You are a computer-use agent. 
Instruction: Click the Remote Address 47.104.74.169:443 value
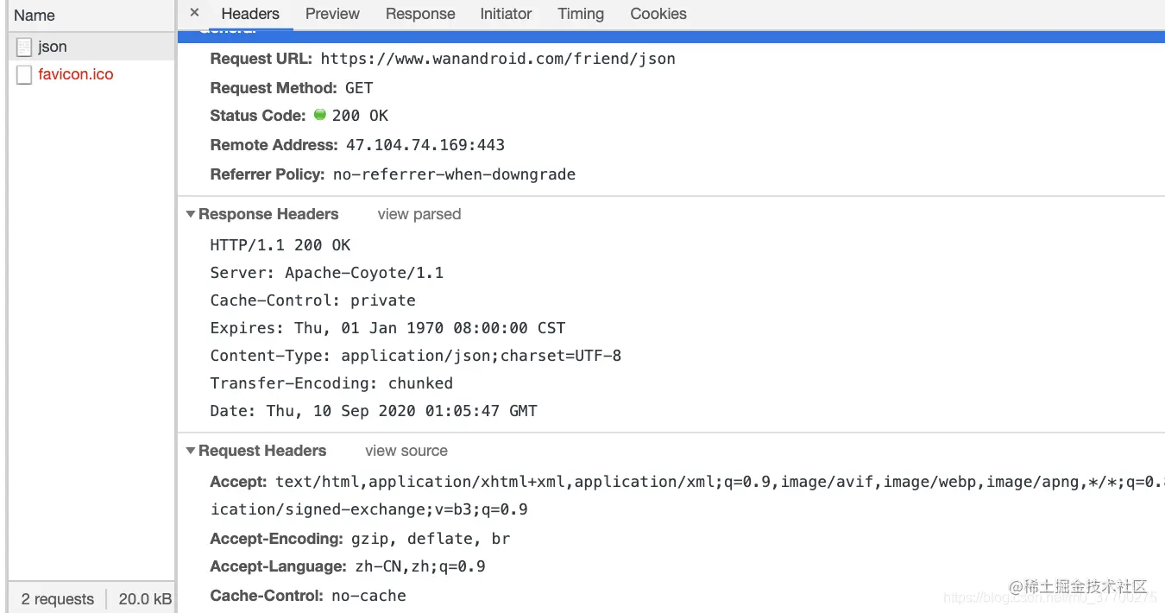pos(425,145)
